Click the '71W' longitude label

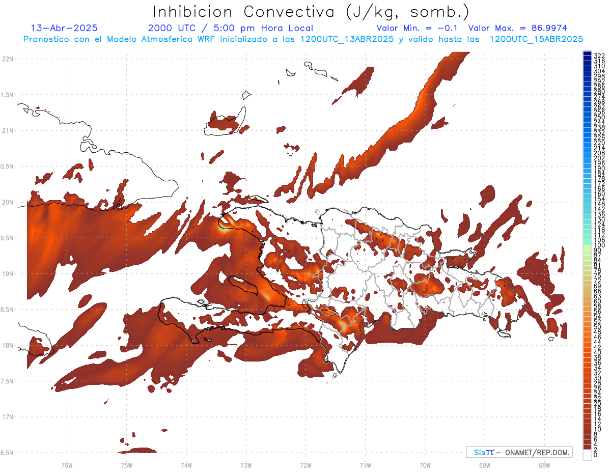tap(365, 465)
